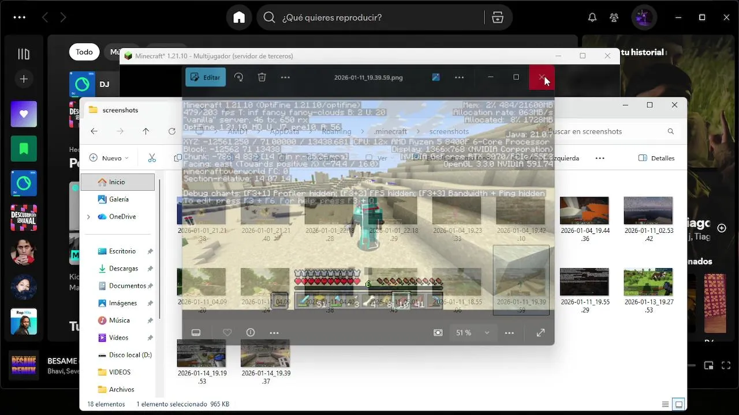
Task: Open the file information icon in Photos
Action: (x=251, y=333)
